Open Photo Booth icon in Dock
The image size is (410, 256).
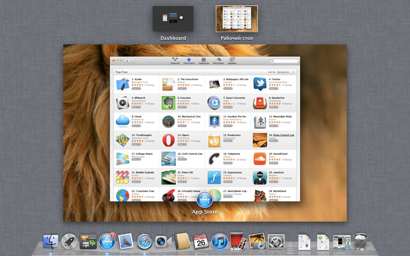tap(238, 241)
